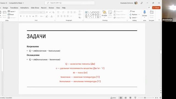
Task: Open the View tab
Action: point(58,8)
